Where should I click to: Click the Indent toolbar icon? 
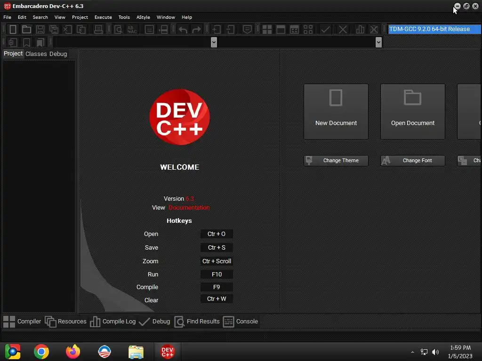point(217,30)
